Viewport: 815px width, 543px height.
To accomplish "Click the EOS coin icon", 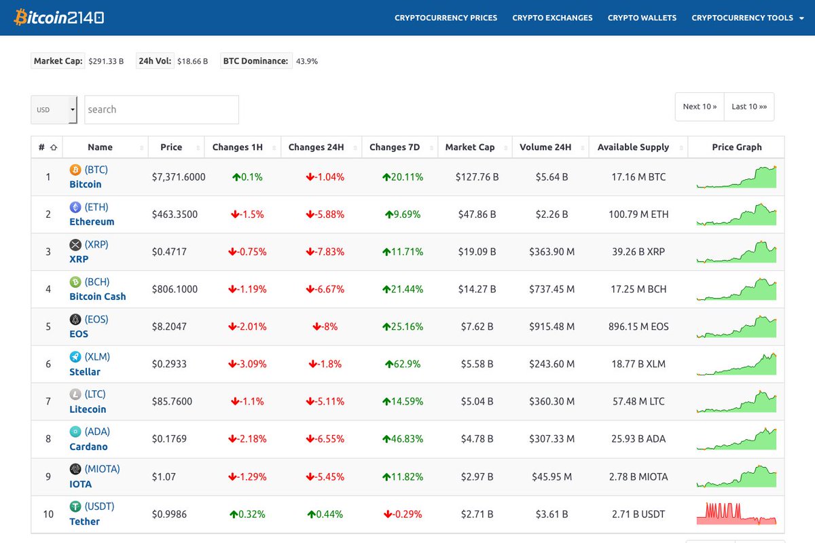I will pyautogui.click(x=75, y=319).
